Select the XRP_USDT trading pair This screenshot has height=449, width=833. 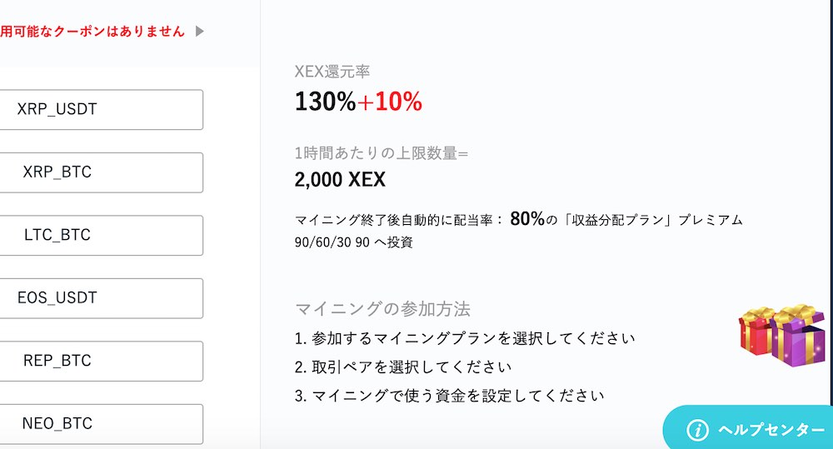coord(101,109)
